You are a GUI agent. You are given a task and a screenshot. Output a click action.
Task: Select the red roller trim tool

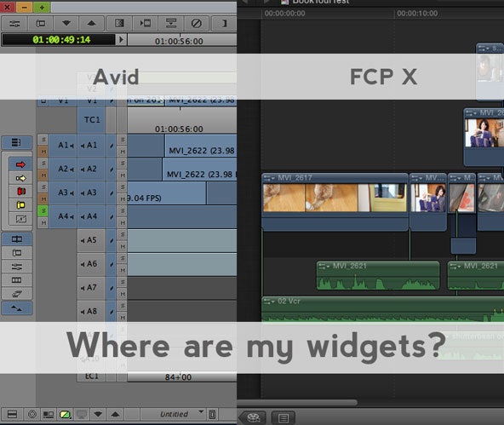[x=20, y=192]
